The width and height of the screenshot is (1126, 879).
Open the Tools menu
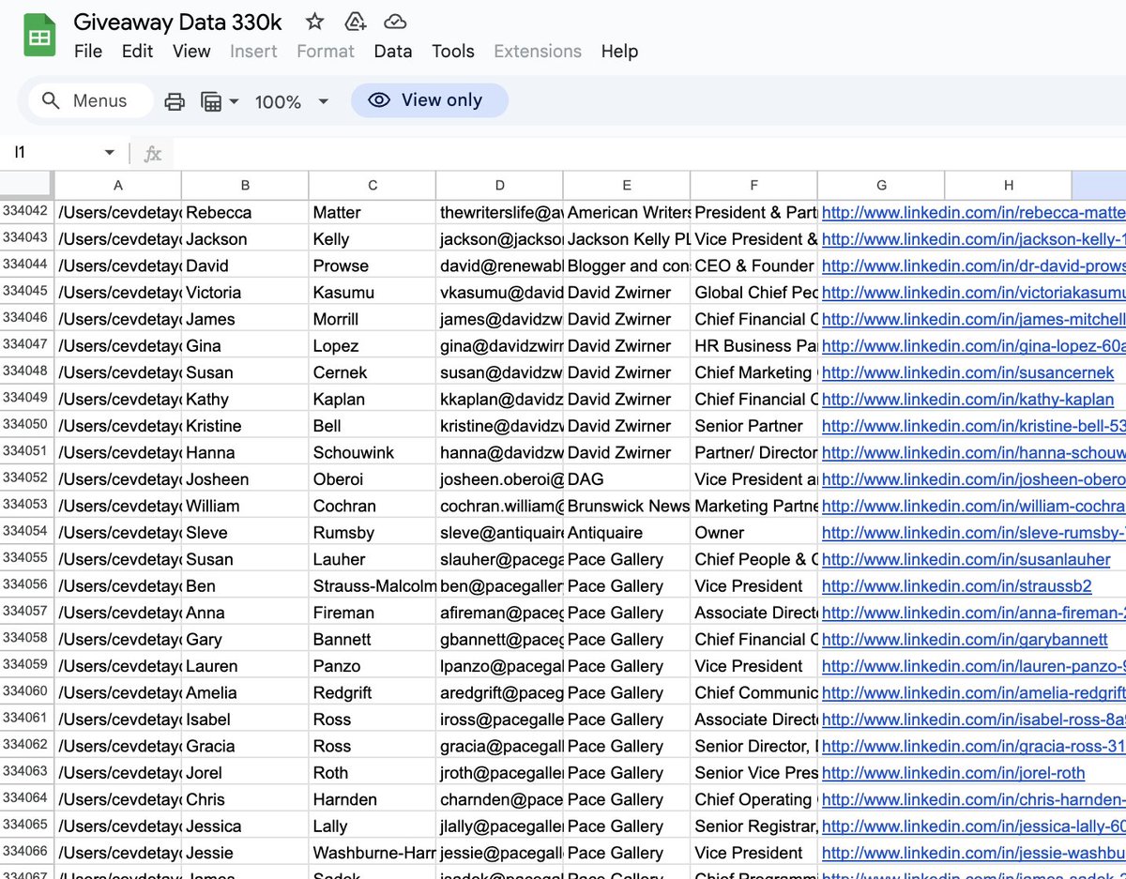(453, 51)
